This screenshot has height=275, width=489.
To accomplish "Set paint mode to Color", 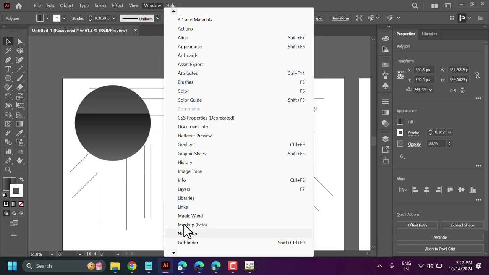I will click(6, 204).
